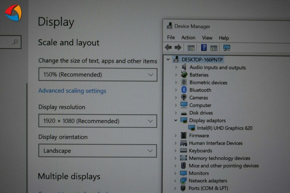This screenshot has width=290, height=193.
Task: Click the Computer category icon
Action: [x=184, y=105]
